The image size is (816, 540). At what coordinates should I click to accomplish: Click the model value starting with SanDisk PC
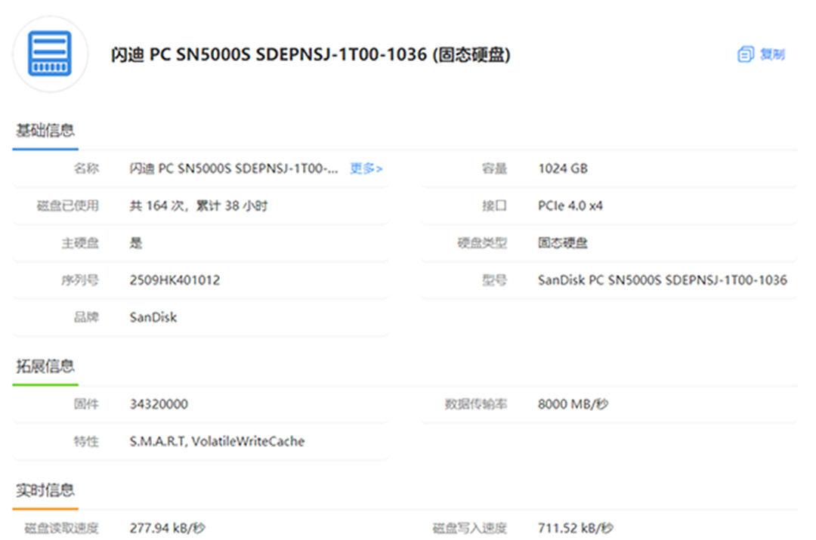(x=662, y=280)
